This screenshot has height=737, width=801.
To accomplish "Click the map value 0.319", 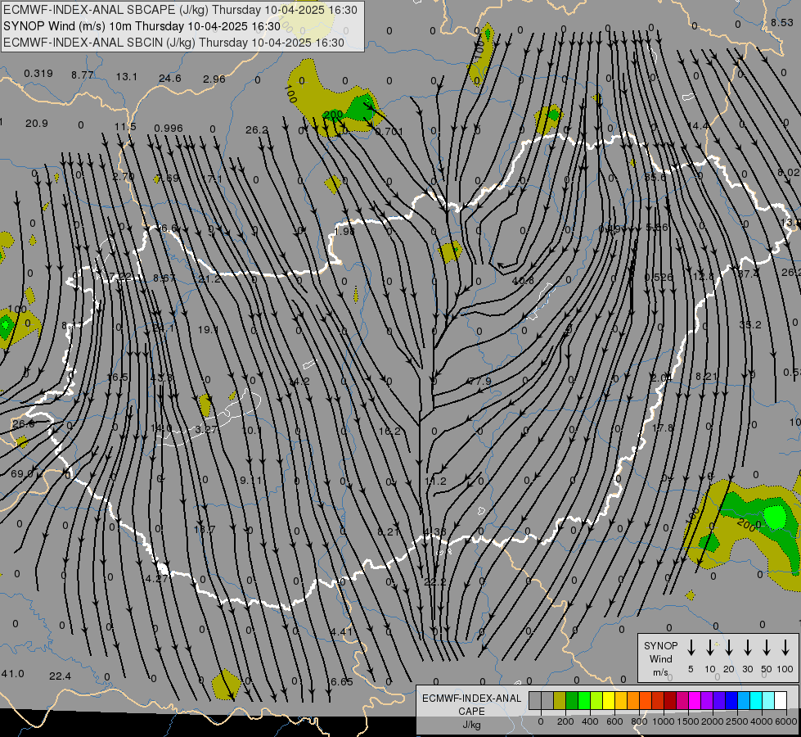I will (x=38, y=73).
